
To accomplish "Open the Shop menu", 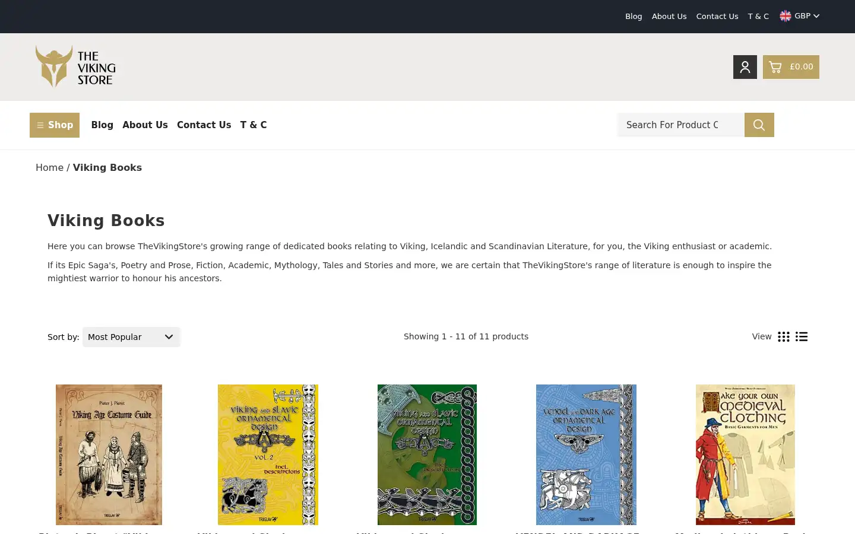I will tap(55, 125).
